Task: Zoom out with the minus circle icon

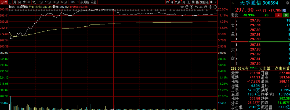Action: pos(215,7)
